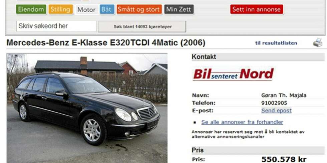Click the printer icon
The width and height of the screenshot is (327, 163).
pos(317,43)
